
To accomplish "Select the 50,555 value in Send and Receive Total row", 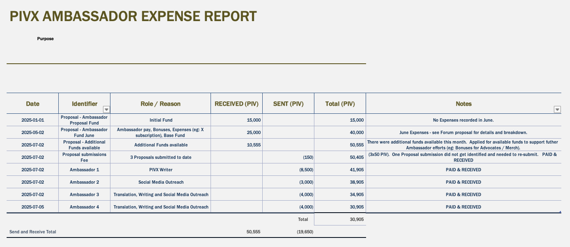I will 253,232.
